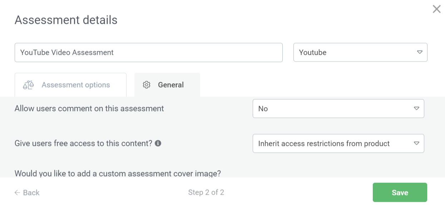Click the left arrow icon next to Back

17,193
